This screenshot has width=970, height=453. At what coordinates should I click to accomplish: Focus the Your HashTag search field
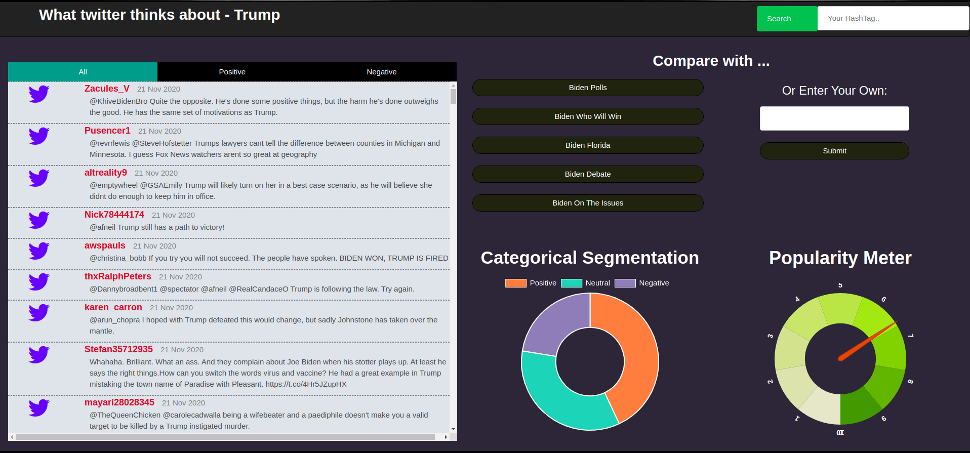pyautogui.click(x=893, y=18)
